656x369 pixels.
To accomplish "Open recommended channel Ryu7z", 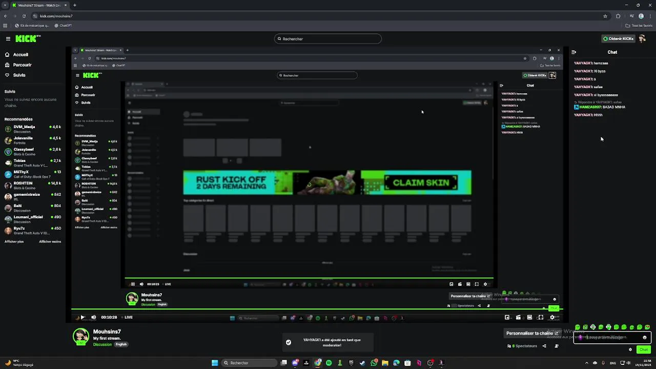I will point(33,231).
